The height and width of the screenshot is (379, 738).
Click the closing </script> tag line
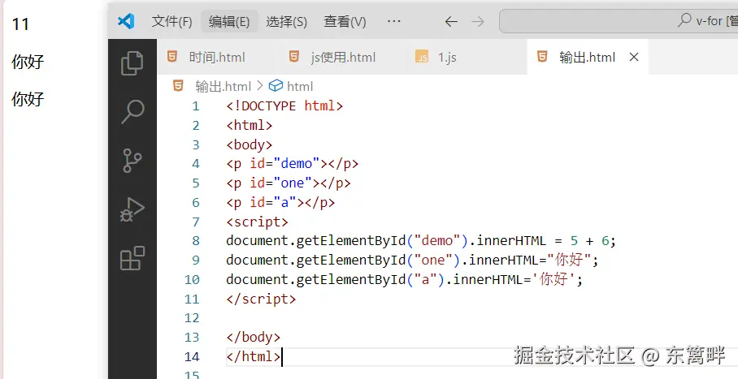coord(261,299)
